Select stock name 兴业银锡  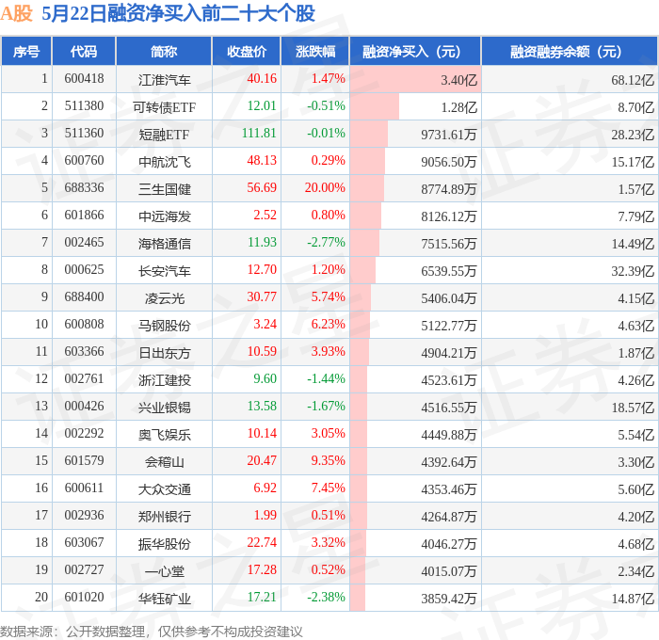pyautogui.click(x=165, y=408)
